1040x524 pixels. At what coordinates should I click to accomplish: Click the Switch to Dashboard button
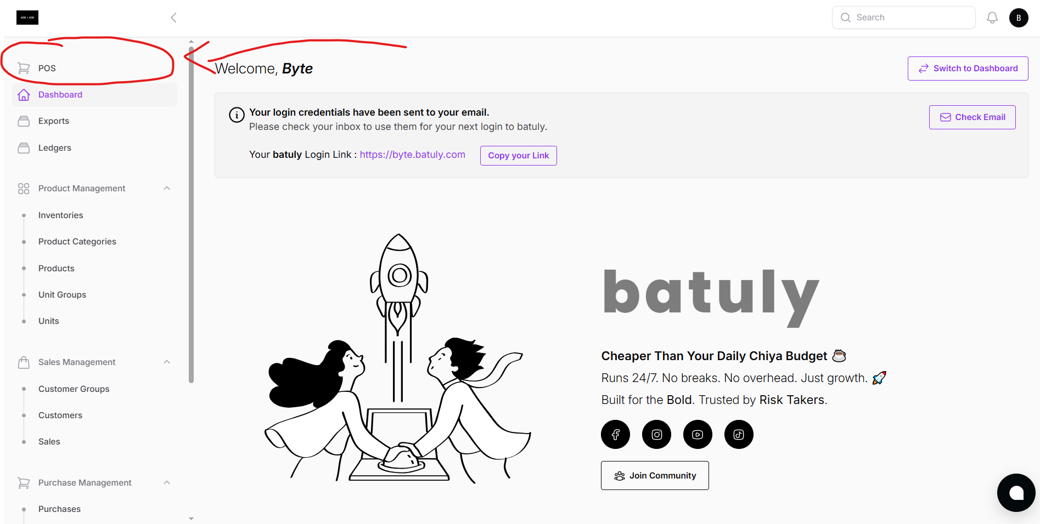tap(968, 69)
